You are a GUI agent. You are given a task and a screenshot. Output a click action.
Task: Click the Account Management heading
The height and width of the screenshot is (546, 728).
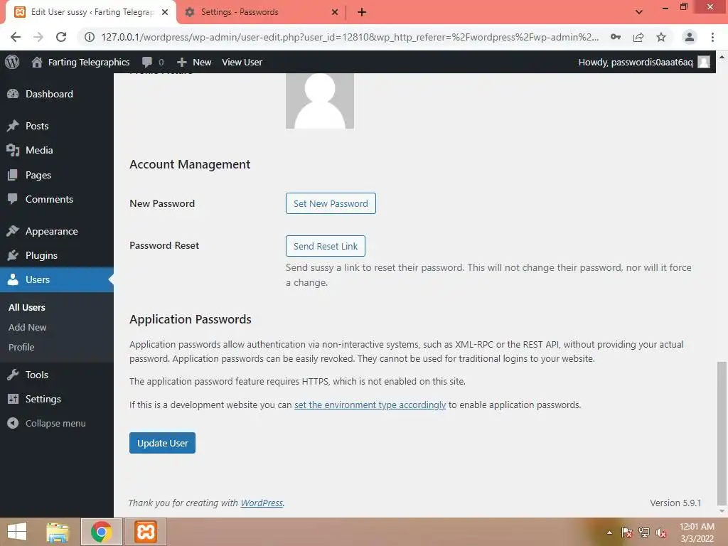tap(190, 164)
